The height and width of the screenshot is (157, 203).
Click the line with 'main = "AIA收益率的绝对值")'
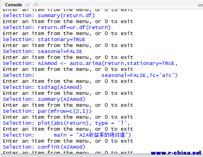67,135
